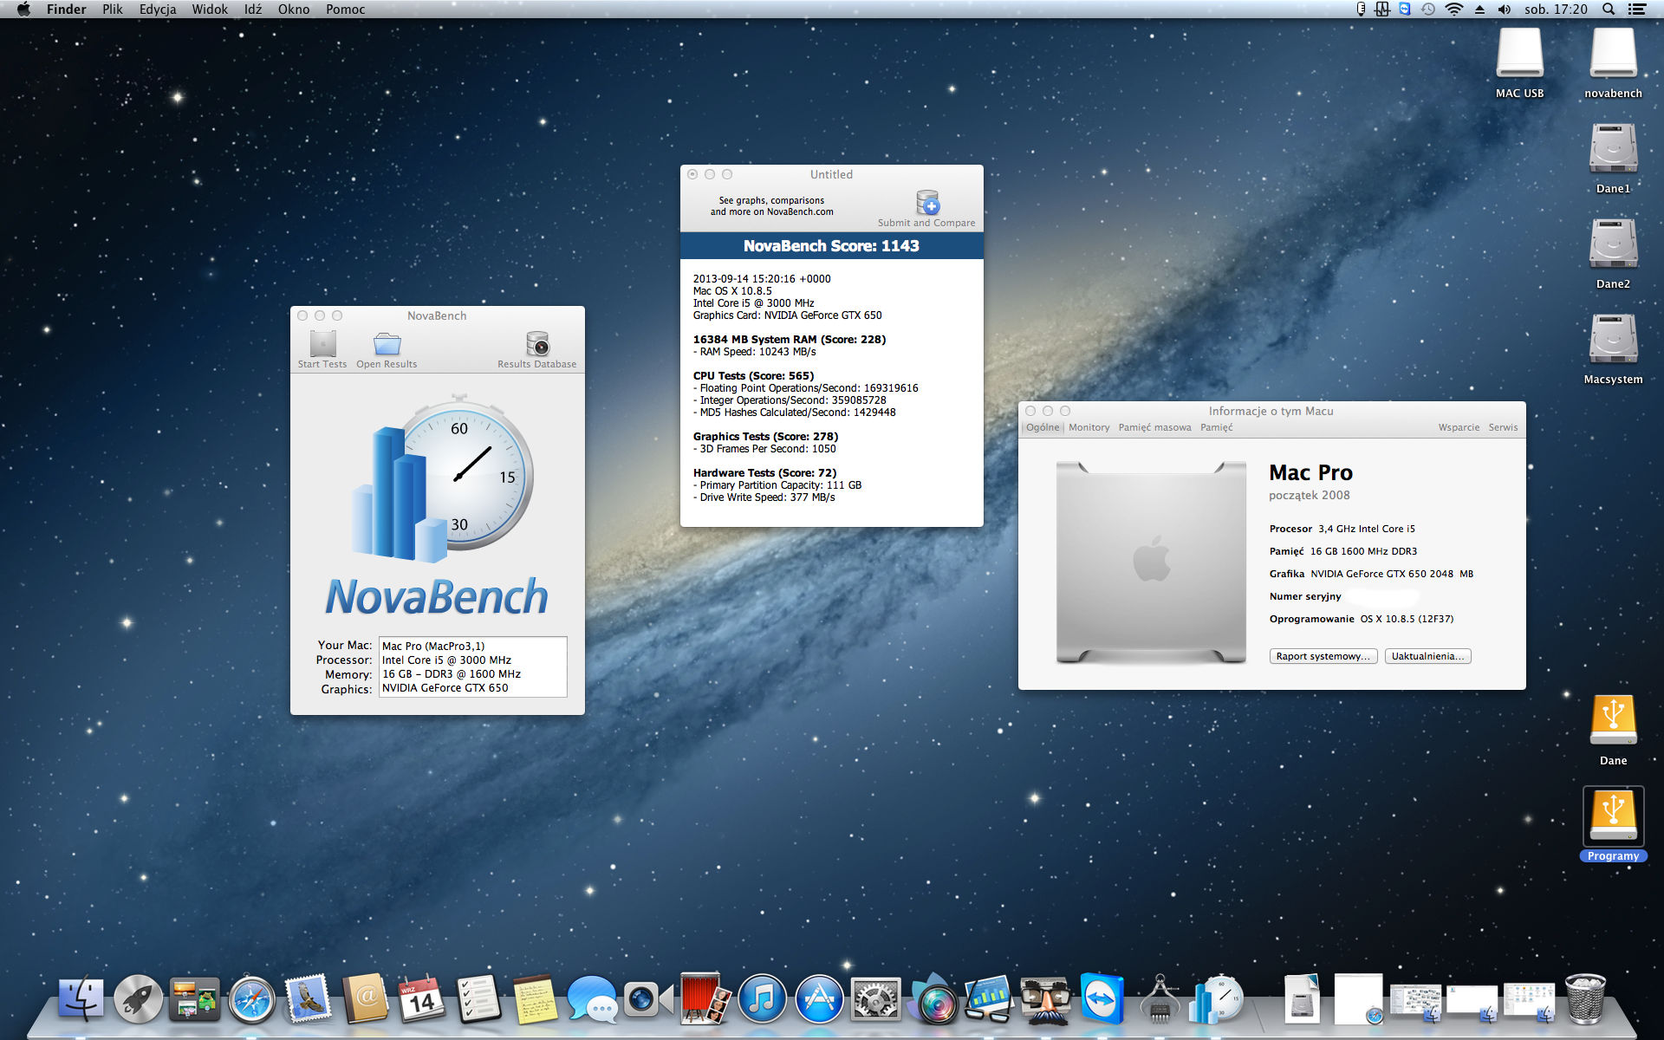
Task: Click the Time Machine menu bar icon
Action: pyautogui.click(x=1428, y=10)
